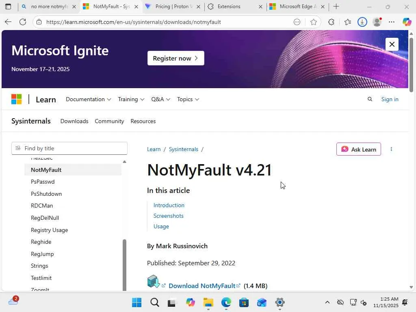Open Microsoft Store from the taskbar

(x=244, y=302)
